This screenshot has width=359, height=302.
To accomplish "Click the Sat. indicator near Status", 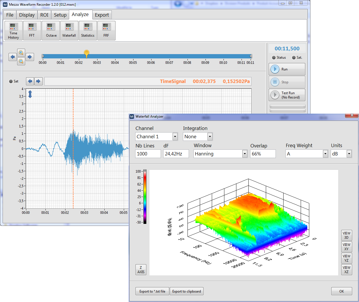I will tap(294, 58).
